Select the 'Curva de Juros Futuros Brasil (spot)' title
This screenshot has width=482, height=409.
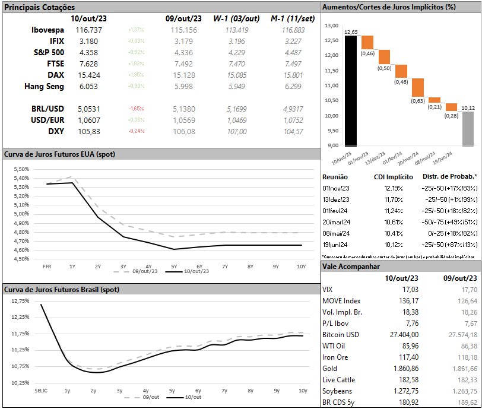pos(61,290)
